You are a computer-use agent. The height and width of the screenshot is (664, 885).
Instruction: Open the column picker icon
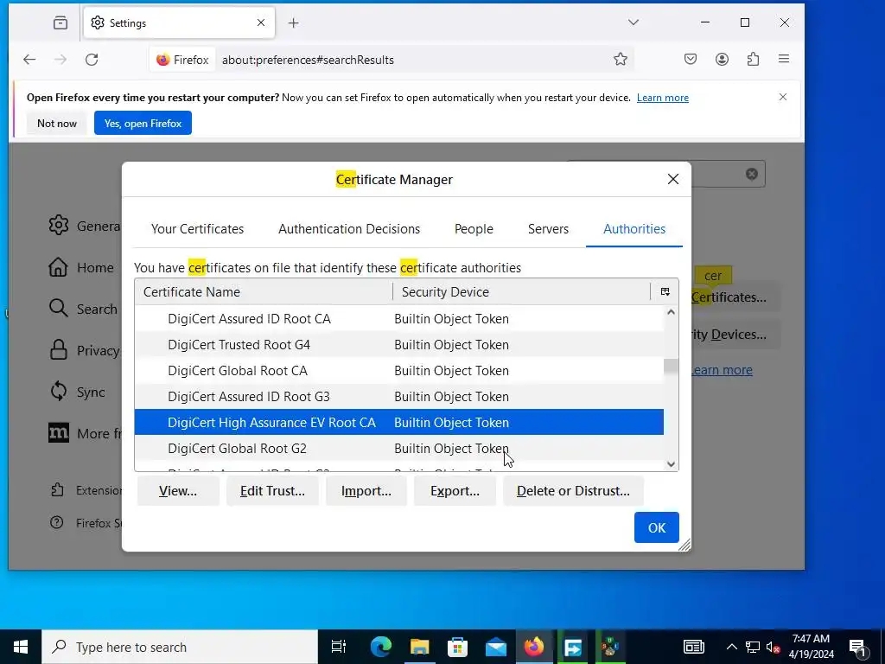pyautogui.click(x=665, y=292)
